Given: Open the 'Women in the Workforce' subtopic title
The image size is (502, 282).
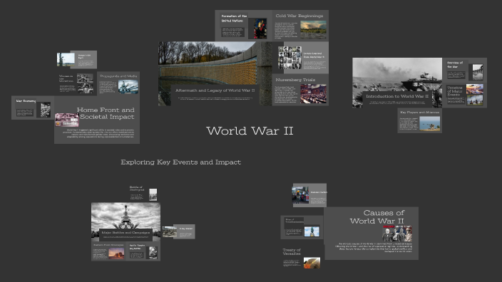Looking at the screenshot, I should tap(66, 78).
